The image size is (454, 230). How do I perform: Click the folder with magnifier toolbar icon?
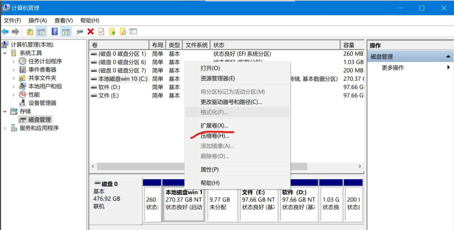tap(123, 32)
